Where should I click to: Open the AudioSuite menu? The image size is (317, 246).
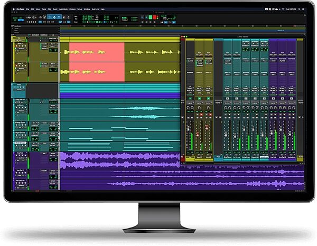(63, 9)
